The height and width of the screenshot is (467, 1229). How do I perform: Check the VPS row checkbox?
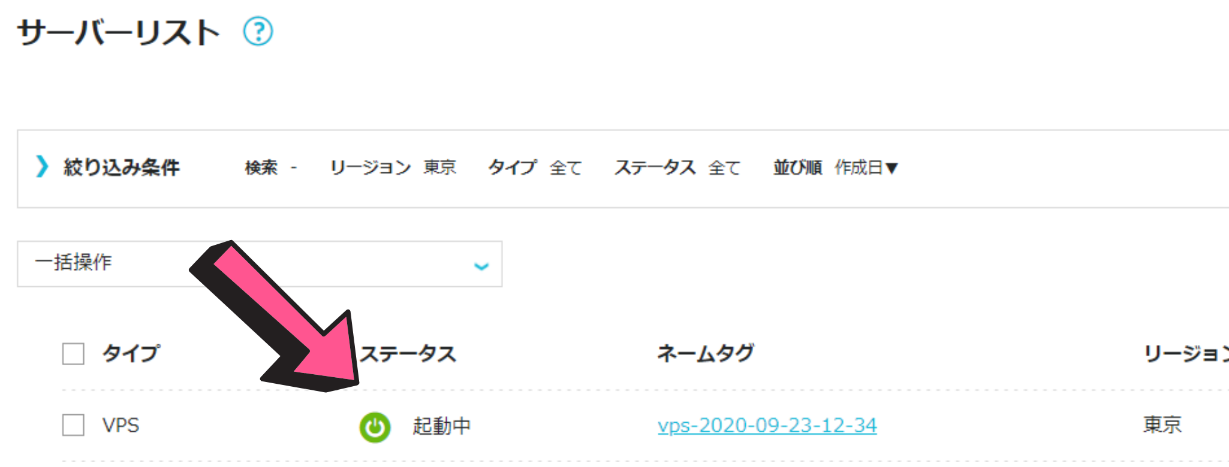point(73,425)
